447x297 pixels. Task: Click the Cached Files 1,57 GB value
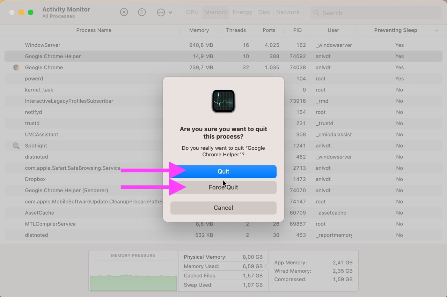click(252, 276)
